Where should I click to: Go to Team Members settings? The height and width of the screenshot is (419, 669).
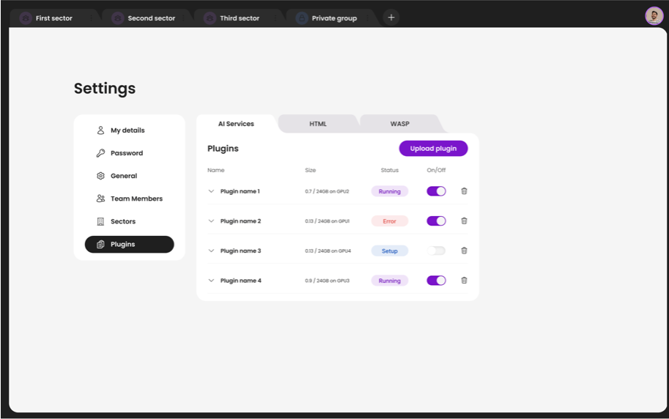coord(136,199)
